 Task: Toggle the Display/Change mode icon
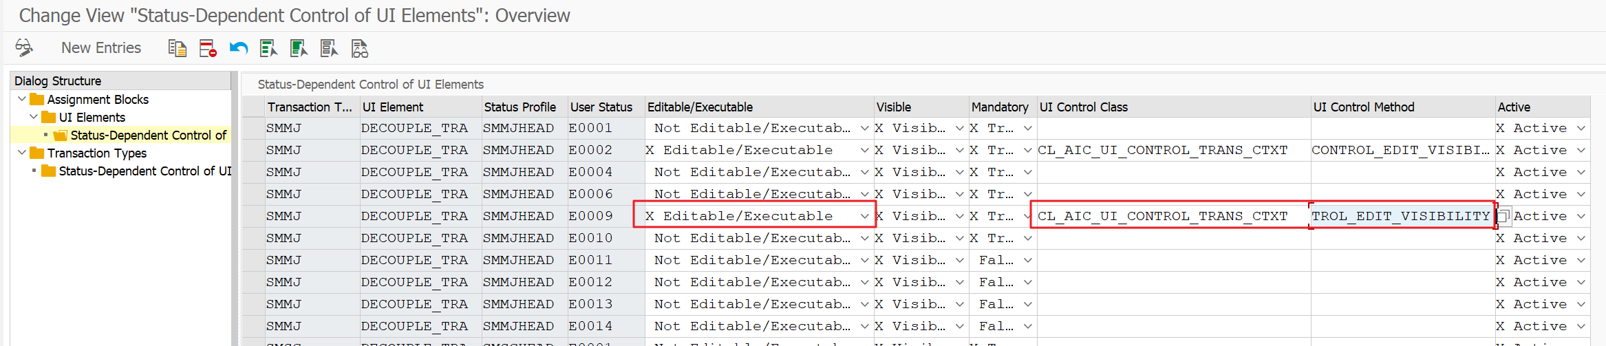24,47
